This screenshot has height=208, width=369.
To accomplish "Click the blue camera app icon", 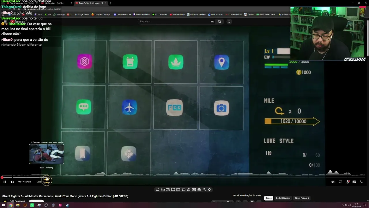I will coord(221,108).
